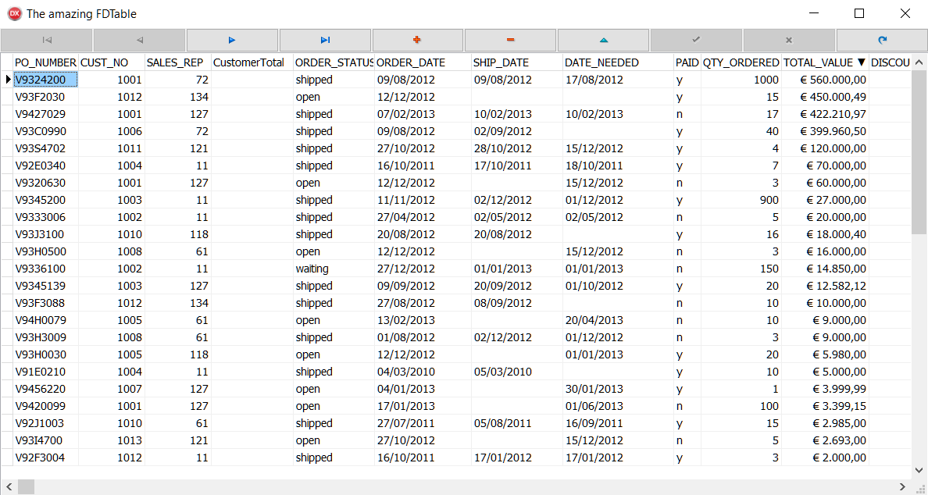Click the next record navigator arrow
This screenshot has height=495, width=928.
232,40
